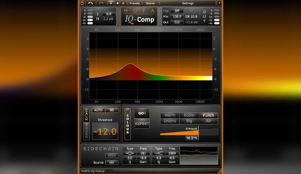Screen dimensions: 301x174
Task: Select the CALM mode
Action: tap(86, 115)
